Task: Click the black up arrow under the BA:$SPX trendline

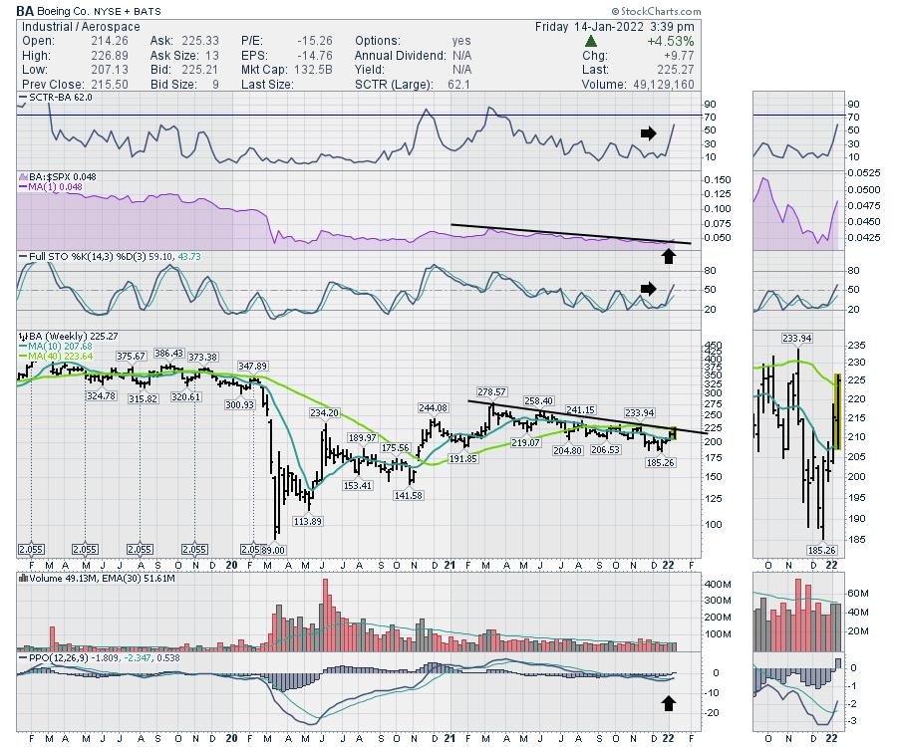Action: click(668, 259)
